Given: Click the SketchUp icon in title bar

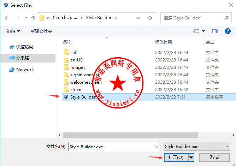Looking at the screenshot, I should pos(6,5).
